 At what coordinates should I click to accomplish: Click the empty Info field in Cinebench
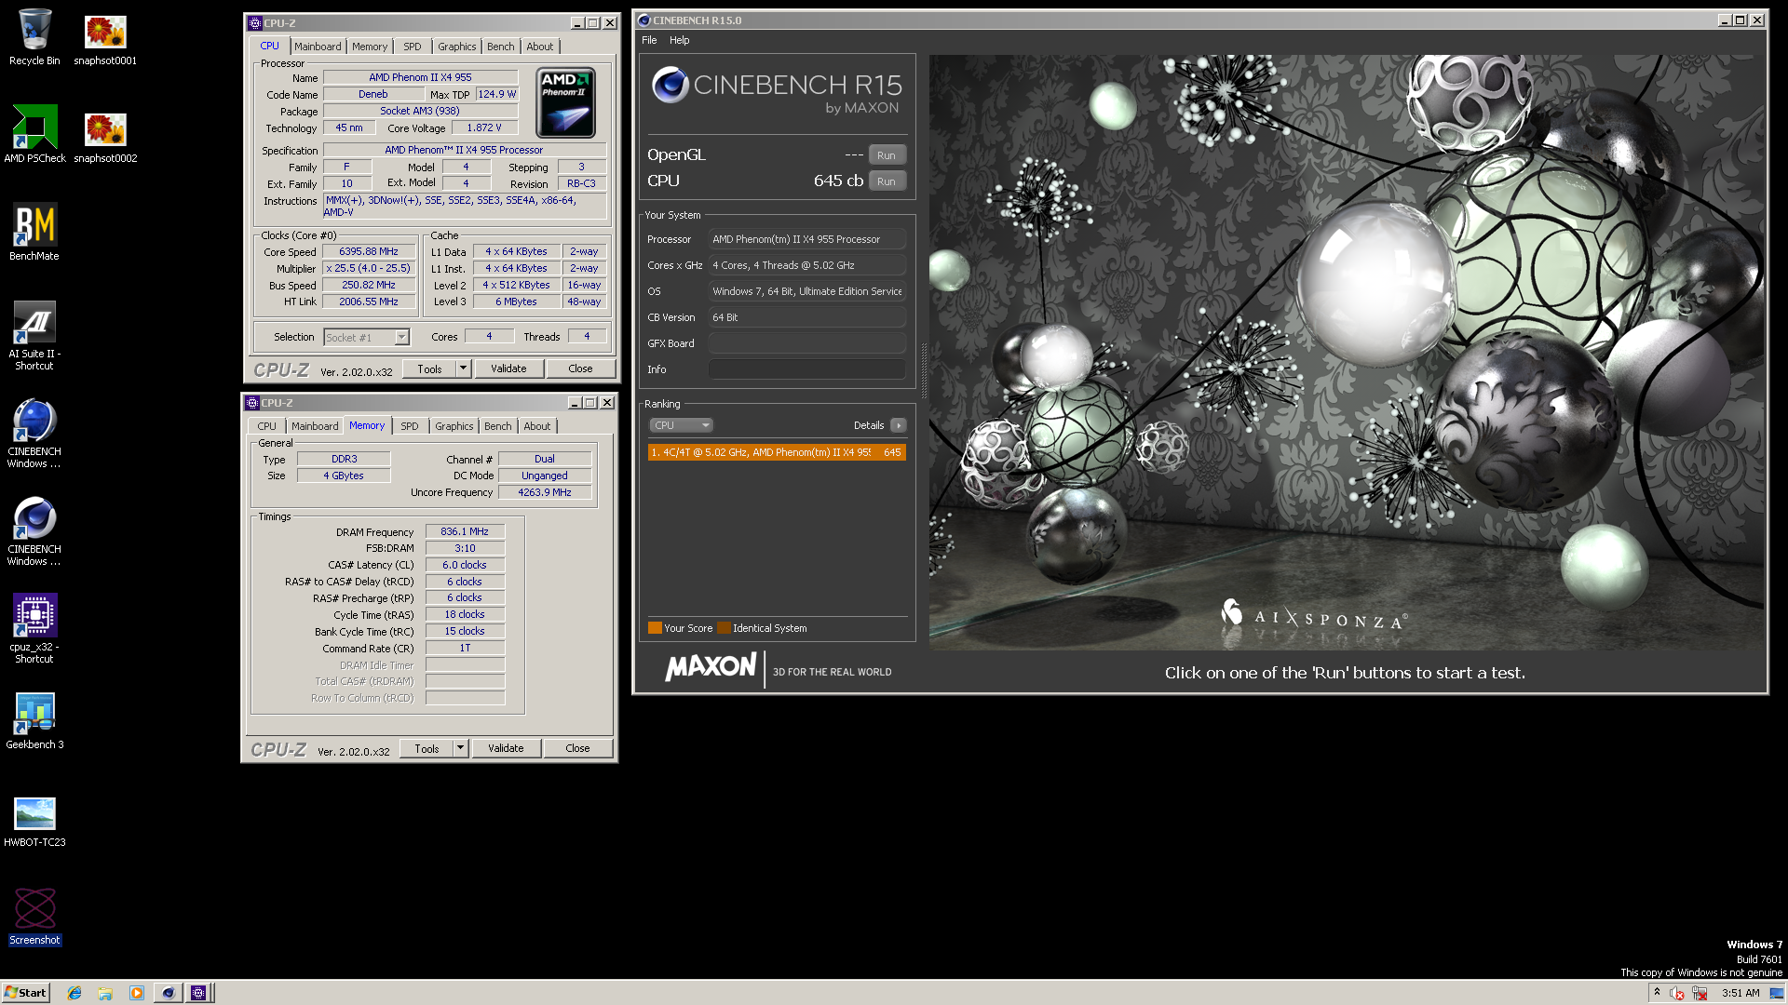click(x=806, y=369)
